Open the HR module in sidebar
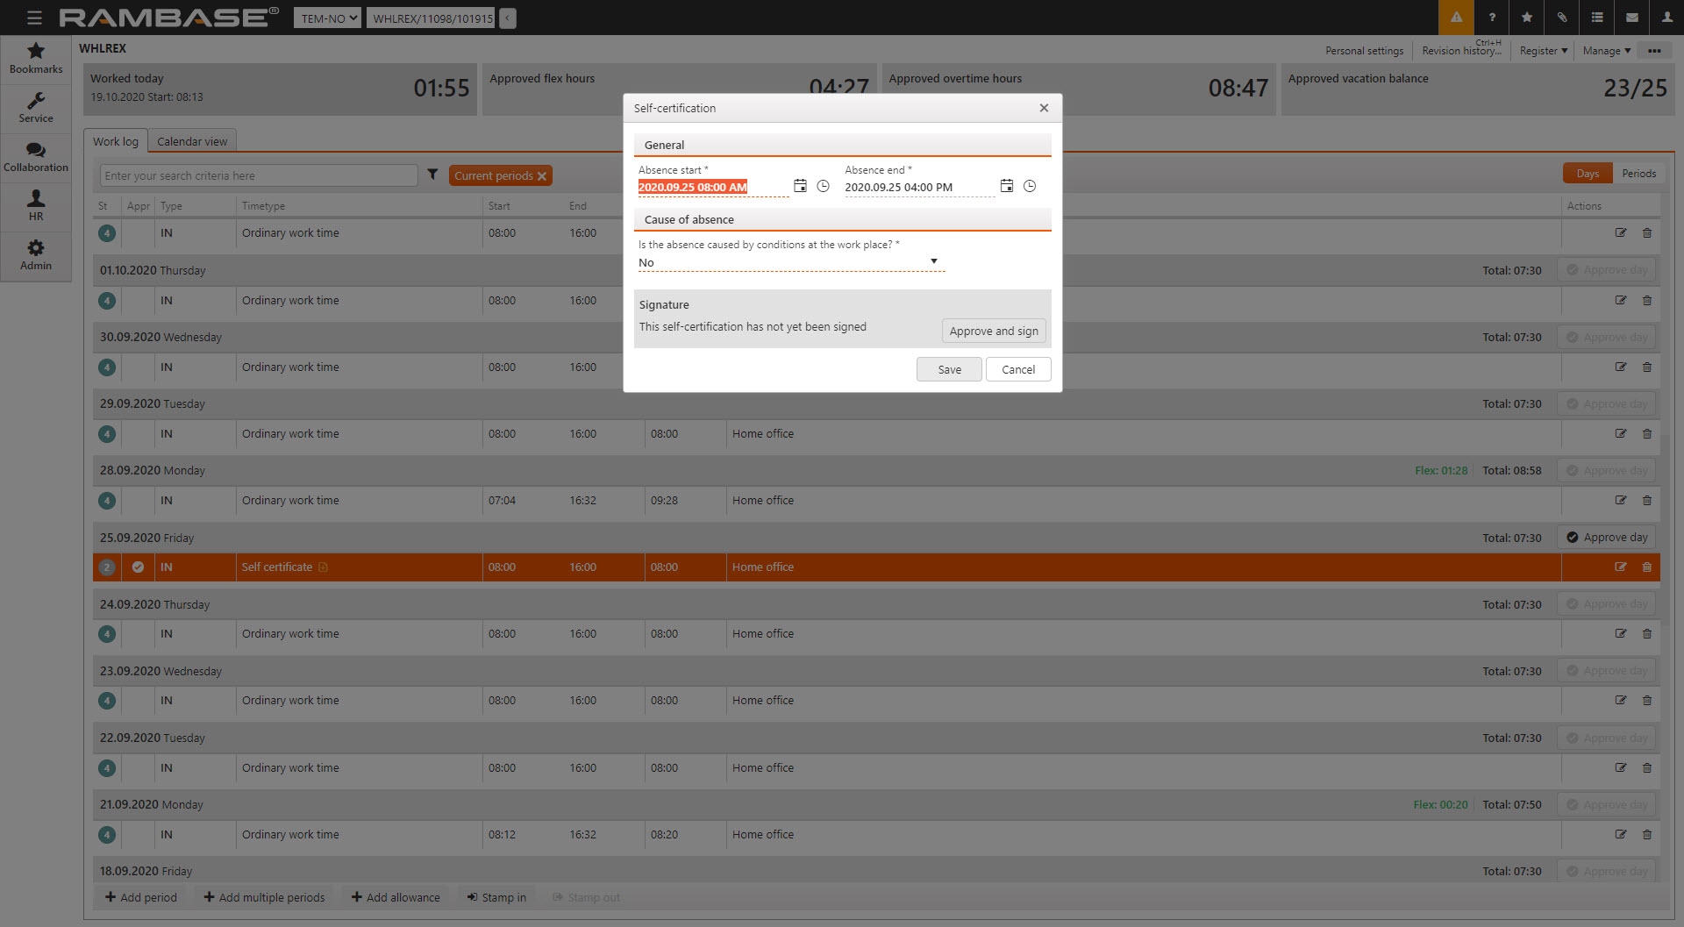 (36, 205)
